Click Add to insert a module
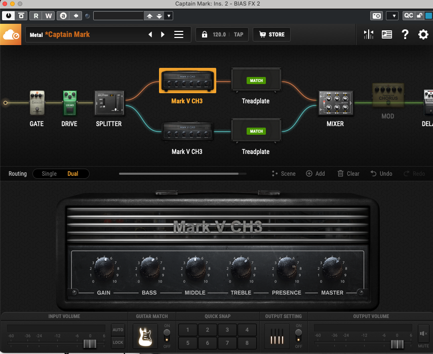The width and height of the screenshot is (433, 354). click(316, 174)
